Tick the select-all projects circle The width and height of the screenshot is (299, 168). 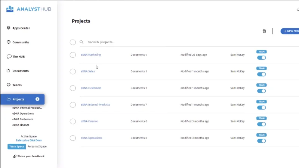tap(73, 42)
